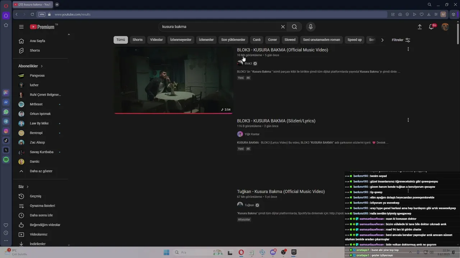This screenshot has width=460, height=258.
Task: Select the İzlenmeyenler filter chip
Action: 181,40
